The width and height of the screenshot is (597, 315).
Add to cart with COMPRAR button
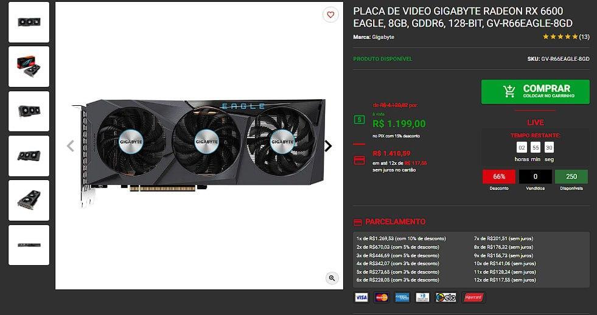pos(536,92)
